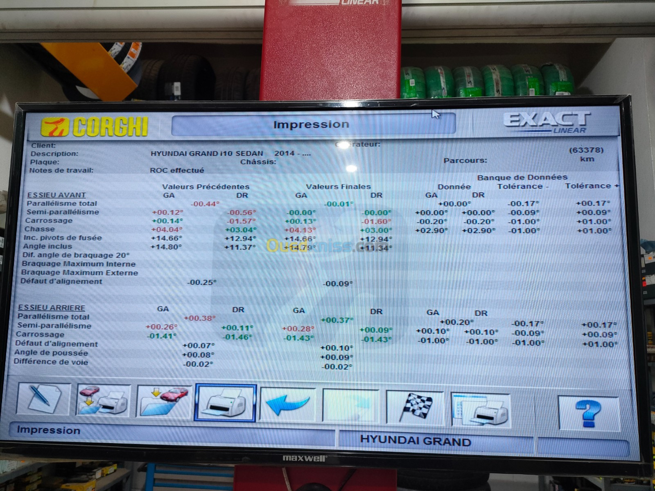
Task: Select the Angle inclus row label
Action: tap(47, 246)
